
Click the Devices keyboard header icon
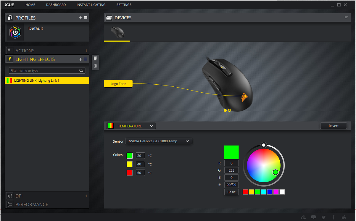pos(109,18)
